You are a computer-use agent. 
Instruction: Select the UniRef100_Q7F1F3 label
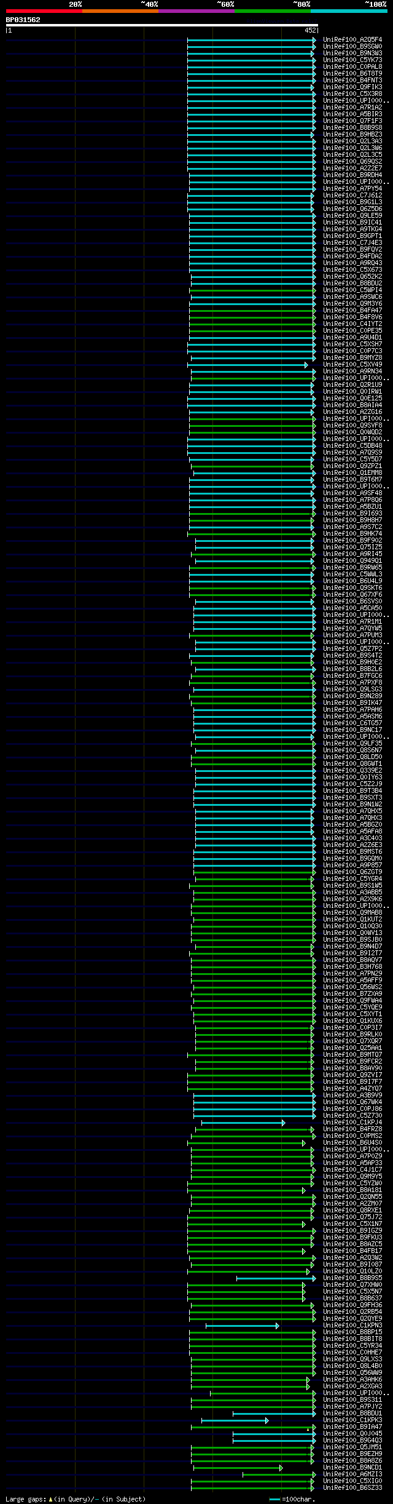pos(352,121)
